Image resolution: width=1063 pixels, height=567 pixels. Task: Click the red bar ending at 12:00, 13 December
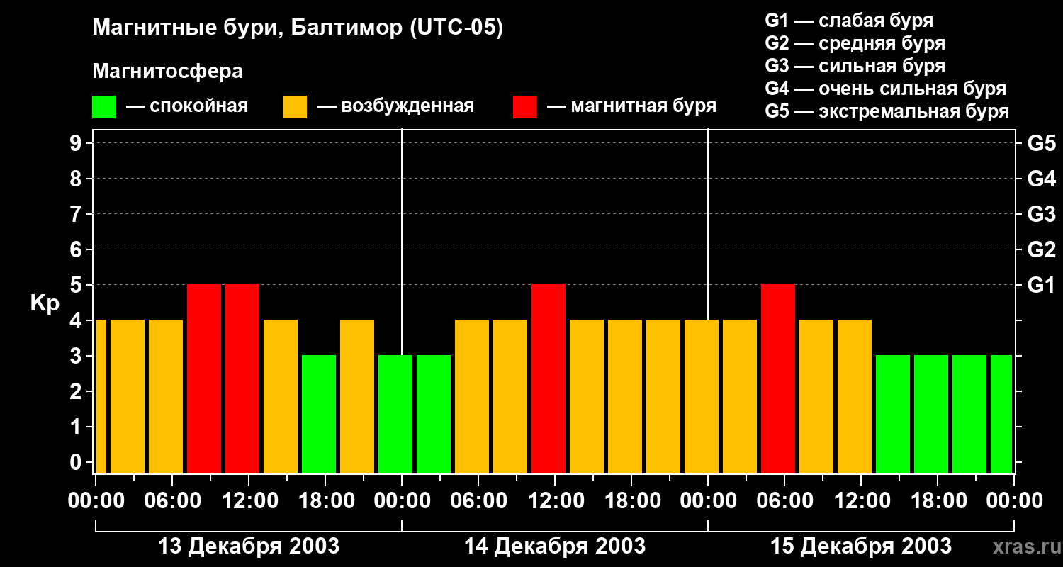click(x=242, y=378)
